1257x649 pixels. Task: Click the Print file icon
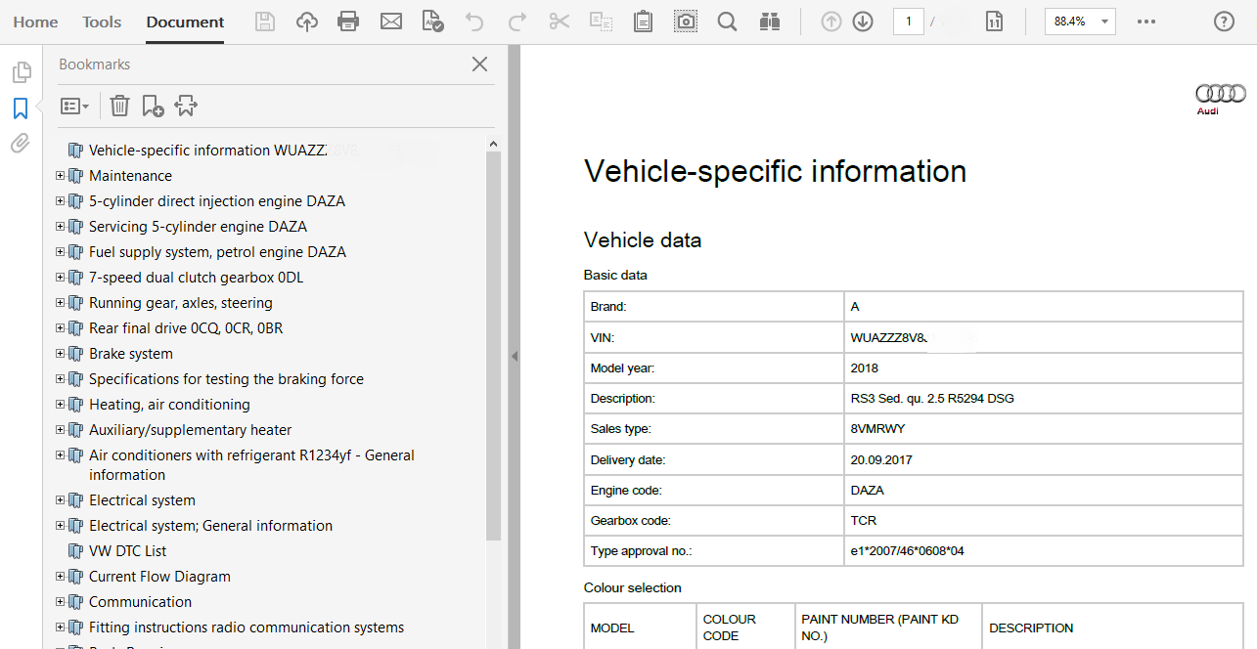pos(347,22)
